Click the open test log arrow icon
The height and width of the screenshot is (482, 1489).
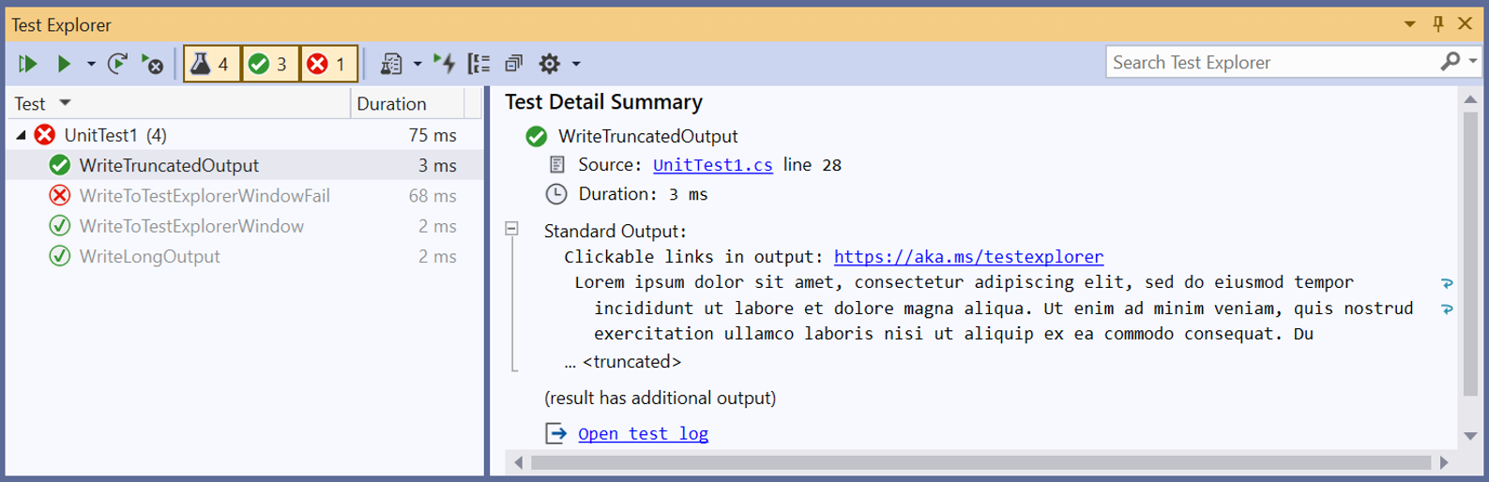(x=556, y=433)
